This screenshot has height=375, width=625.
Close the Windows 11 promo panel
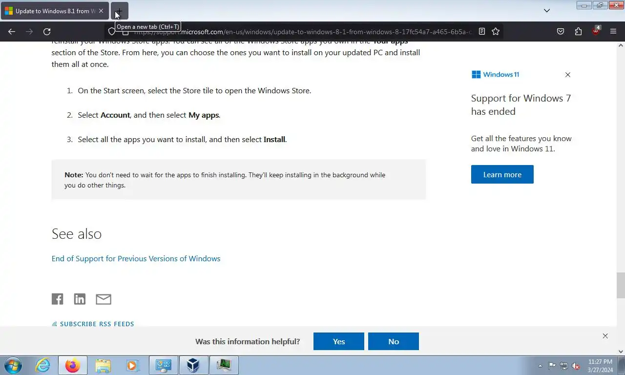[567, 75]
